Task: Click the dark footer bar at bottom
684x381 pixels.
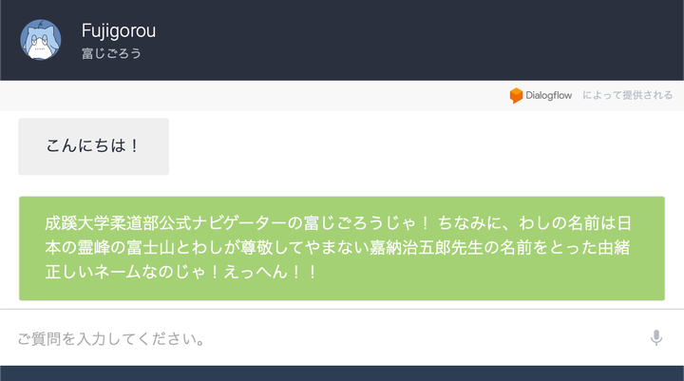Action: coord(342,372)
